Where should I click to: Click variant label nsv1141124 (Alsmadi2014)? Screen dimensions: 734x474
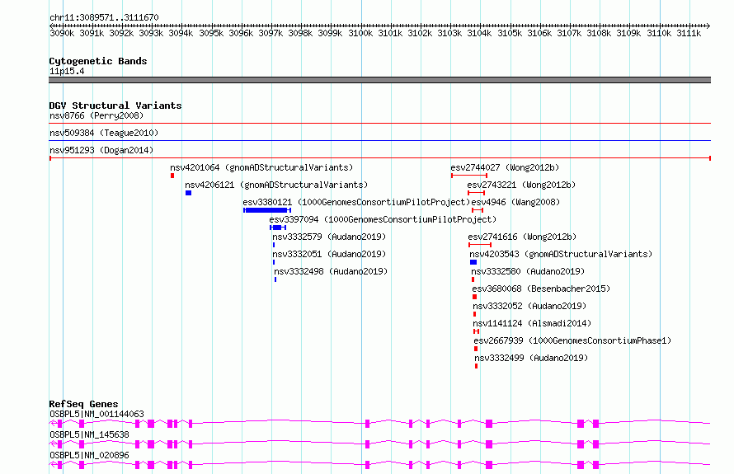[x=532, y=323]
